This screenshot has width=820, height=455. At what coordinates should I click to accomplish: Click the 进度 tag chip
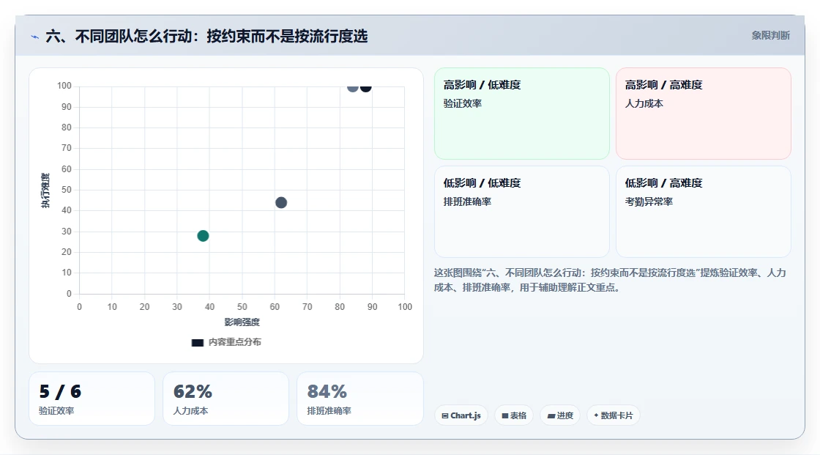click(560, 415)
